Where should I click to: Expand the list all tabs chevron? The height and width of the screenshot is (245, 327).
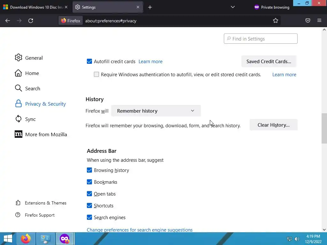(233, 7)
